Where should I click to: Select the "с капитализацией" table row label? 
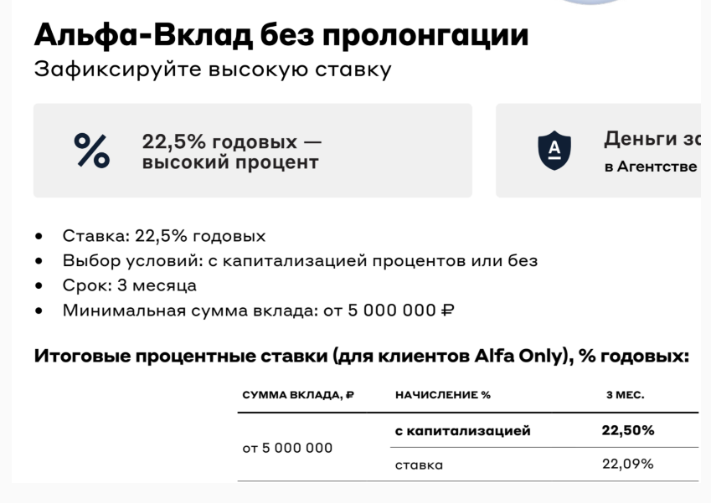[462, 431]
